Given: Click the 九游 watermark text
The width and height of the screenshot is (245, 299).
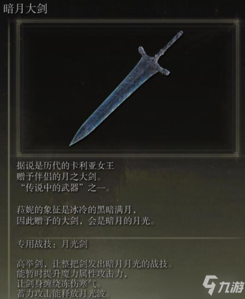Looking at the screenshot, I should 231,287.
